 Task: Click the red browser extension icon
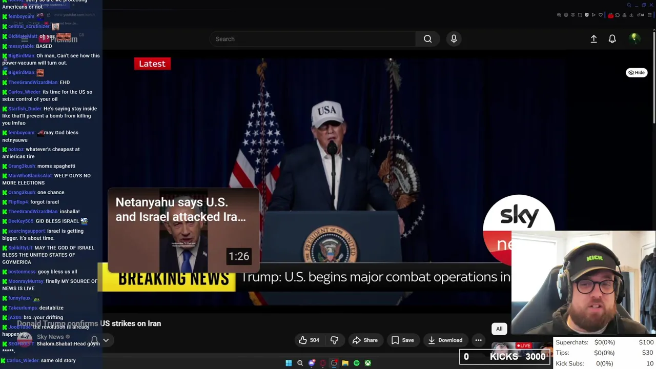[x=610, y=15]
